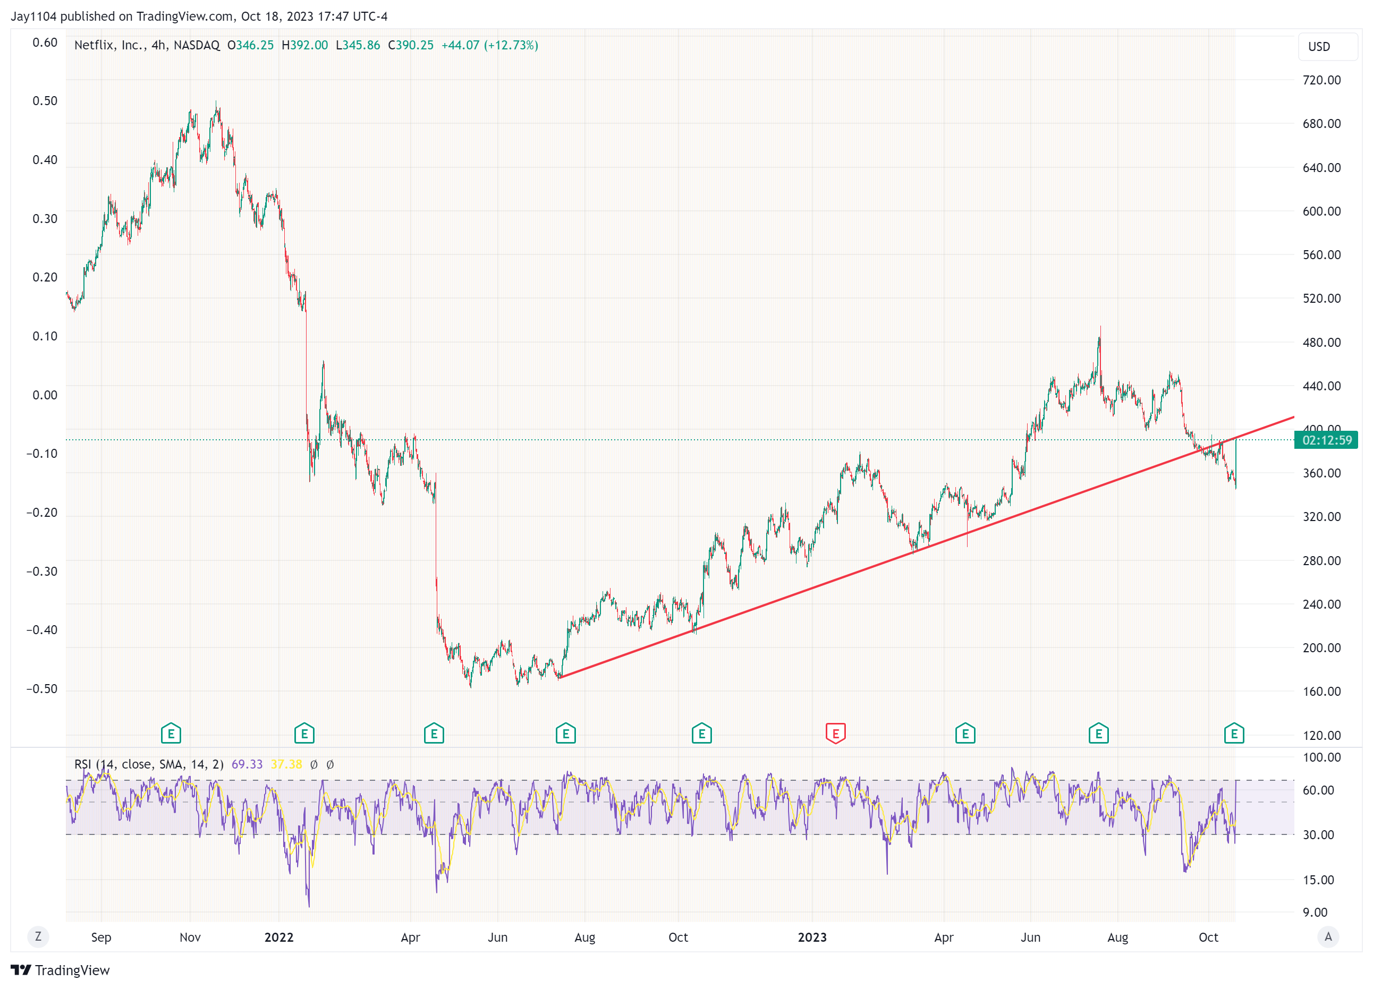The image size is (1373, 989).
Task: Click the RSI indicator legend label
Action: 148,764
